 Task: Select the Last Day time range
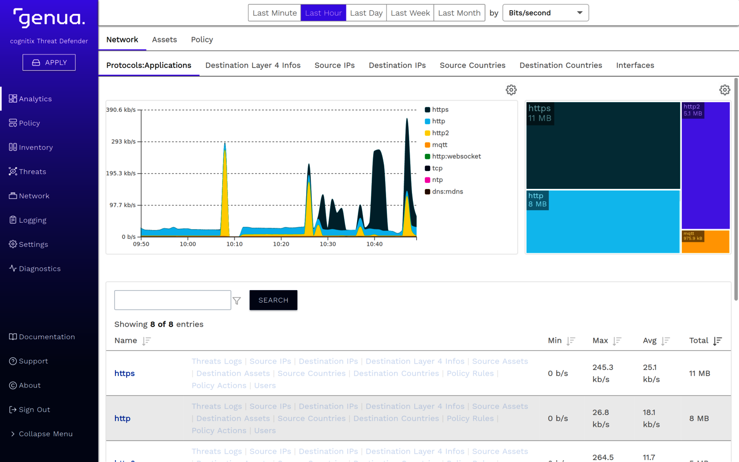pos(366,13)
